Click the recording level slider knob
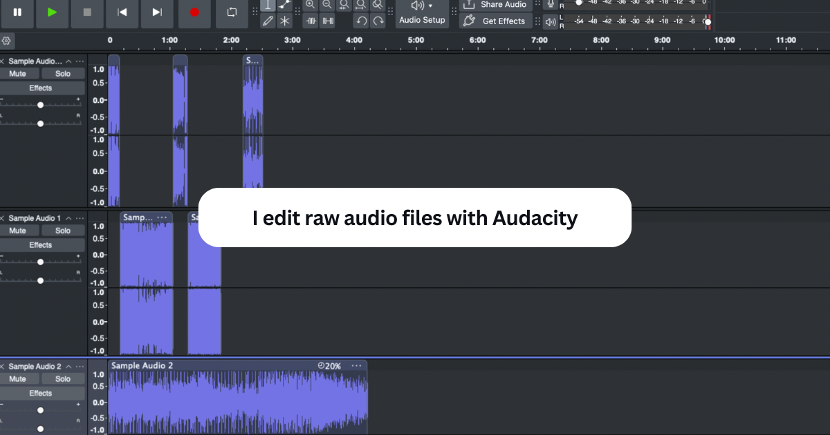 coord(579,3)
